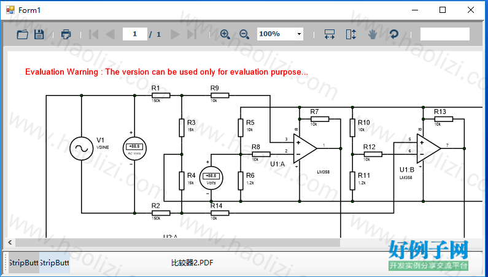Fit page to height icon
This screenshot has width=488, height=277.
[x=351, y=34]
